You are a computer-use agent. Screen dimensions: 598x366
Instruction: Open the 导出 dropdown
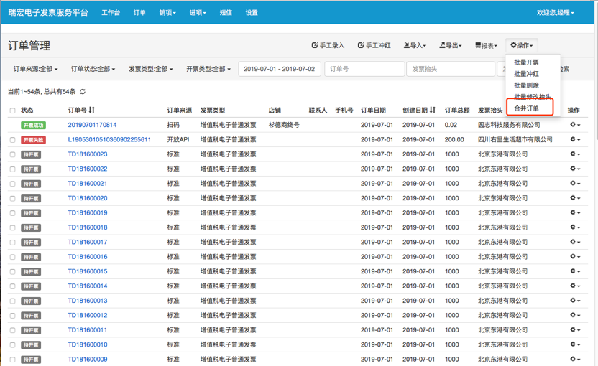click(451, 45)
